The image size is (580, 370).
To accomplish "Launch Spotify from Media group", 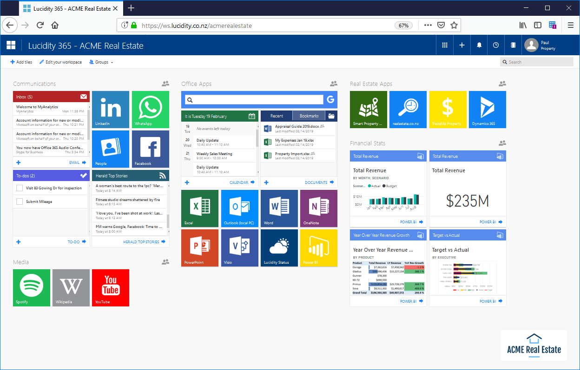I will [x=32, y=288].
